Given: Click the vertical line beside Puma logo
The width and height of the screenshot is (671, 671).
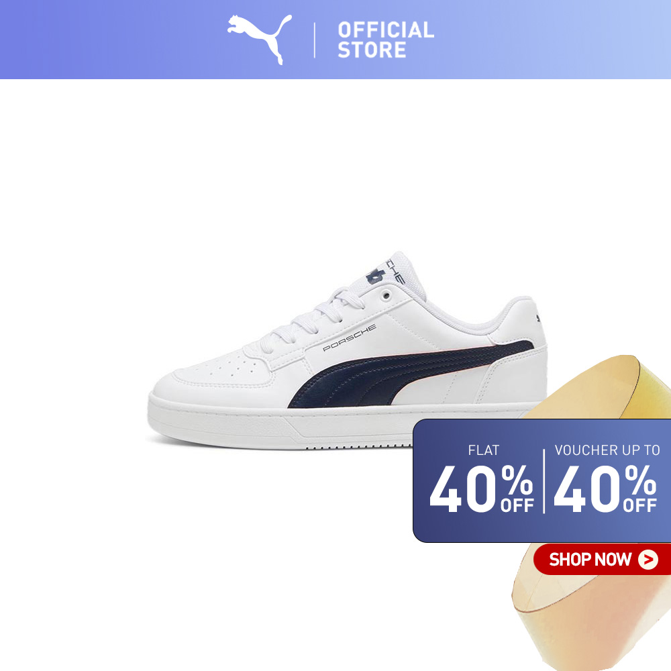Looking at the screenshot, I should [x=315, y=40].
